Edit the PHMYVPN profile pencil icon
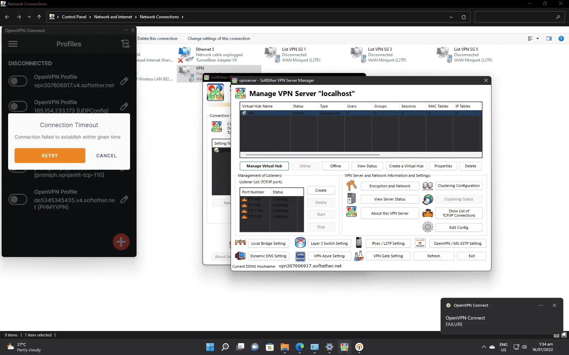569x355 pixels. point(124,199)
